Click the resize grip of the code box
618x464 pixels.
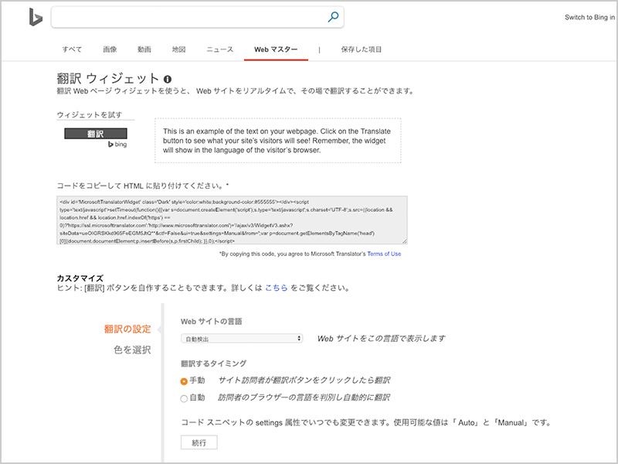pyautogui.click(x=404, y=241)
